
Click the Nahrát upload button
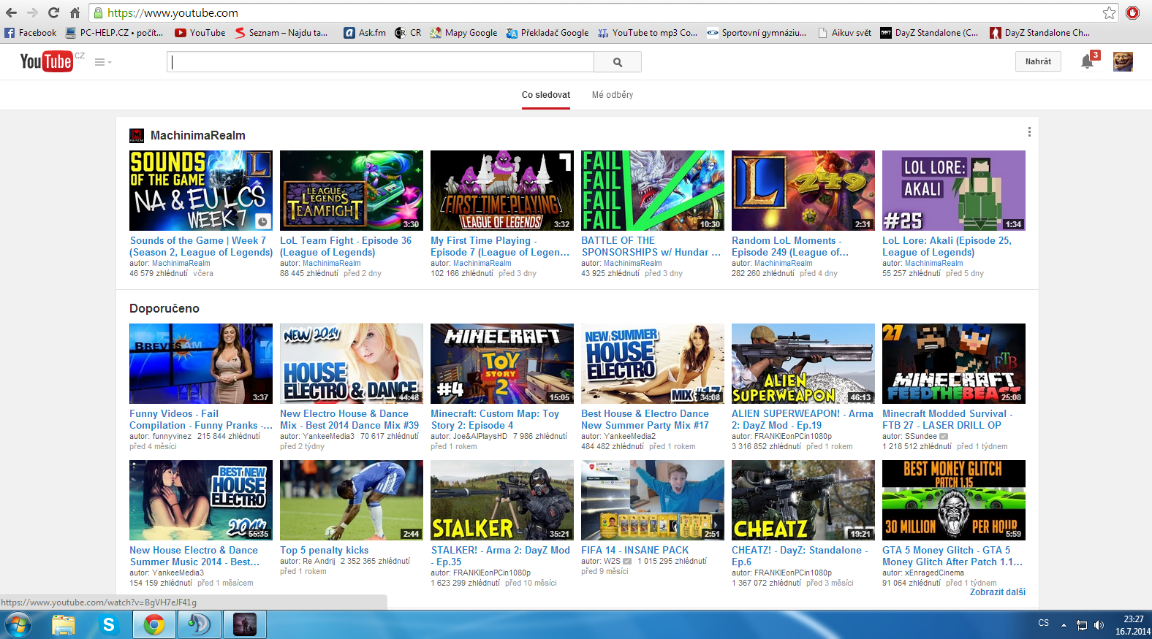click(1038, 61)
